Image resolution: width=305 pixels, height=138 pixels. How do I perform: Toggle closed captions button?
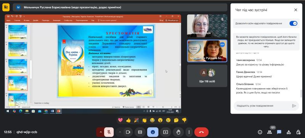140,132
